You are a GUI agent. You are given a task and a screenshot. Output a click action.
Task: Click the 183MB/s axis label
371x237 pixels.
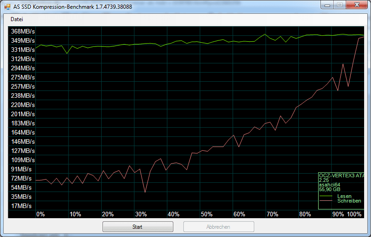[23, 123]
